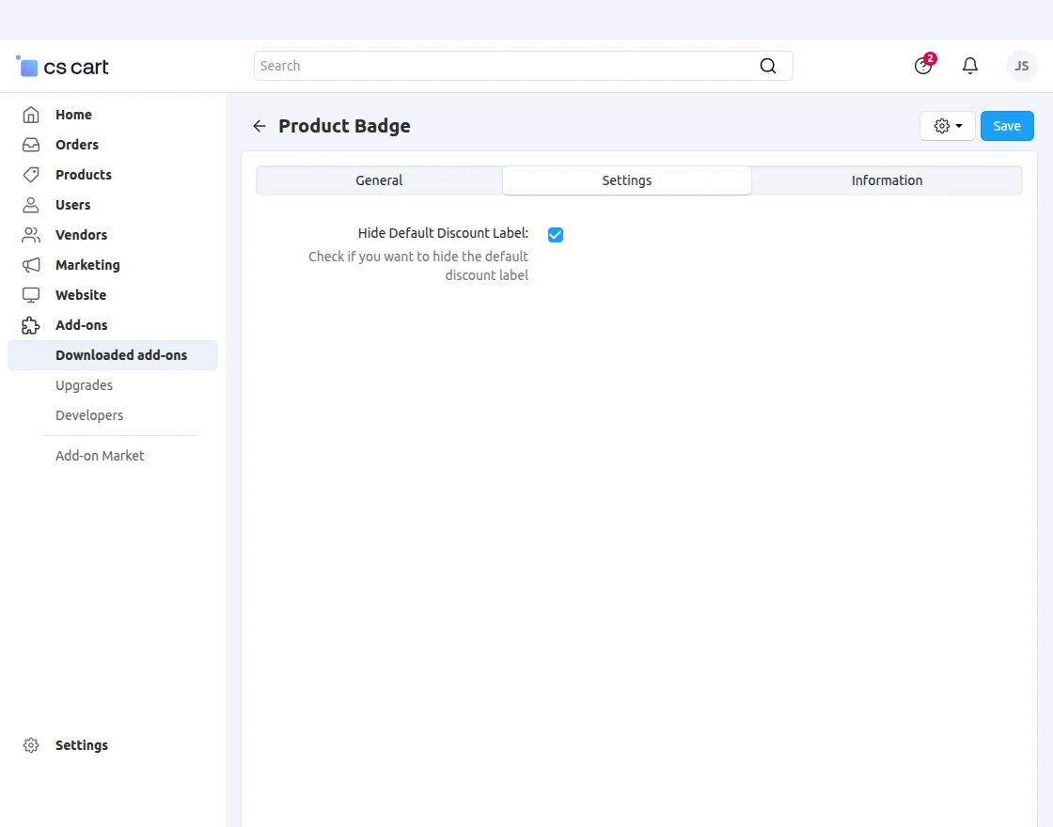Switch to the General tab
This screenshot has height=827, width=1053.
pyautogui.click(x=379, y=180)
